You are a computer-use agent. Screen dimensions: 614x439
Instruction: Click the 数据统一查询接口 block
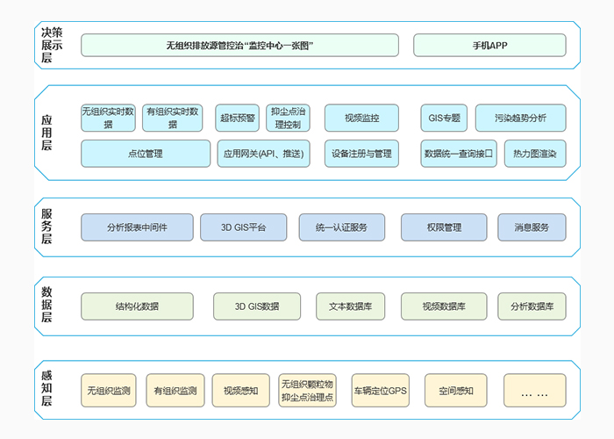click(459, 154)
